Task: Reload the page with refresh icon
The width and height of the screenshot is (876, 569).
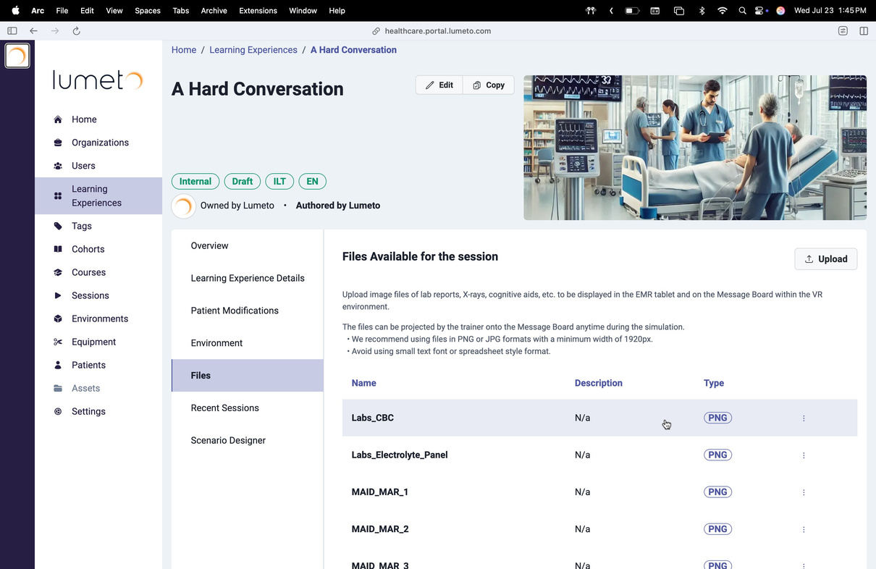Action: pyautogui.click(x=76, y=31)
